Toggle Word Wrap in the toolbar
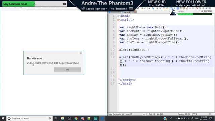Image resolution: width=215 pixels, height=121 pixels. click(171, 8)
